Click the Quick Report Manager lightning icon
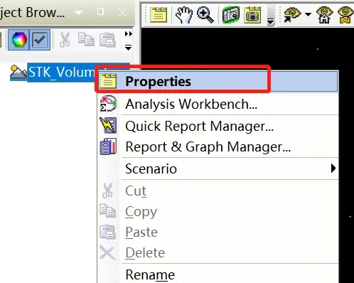 108,125
